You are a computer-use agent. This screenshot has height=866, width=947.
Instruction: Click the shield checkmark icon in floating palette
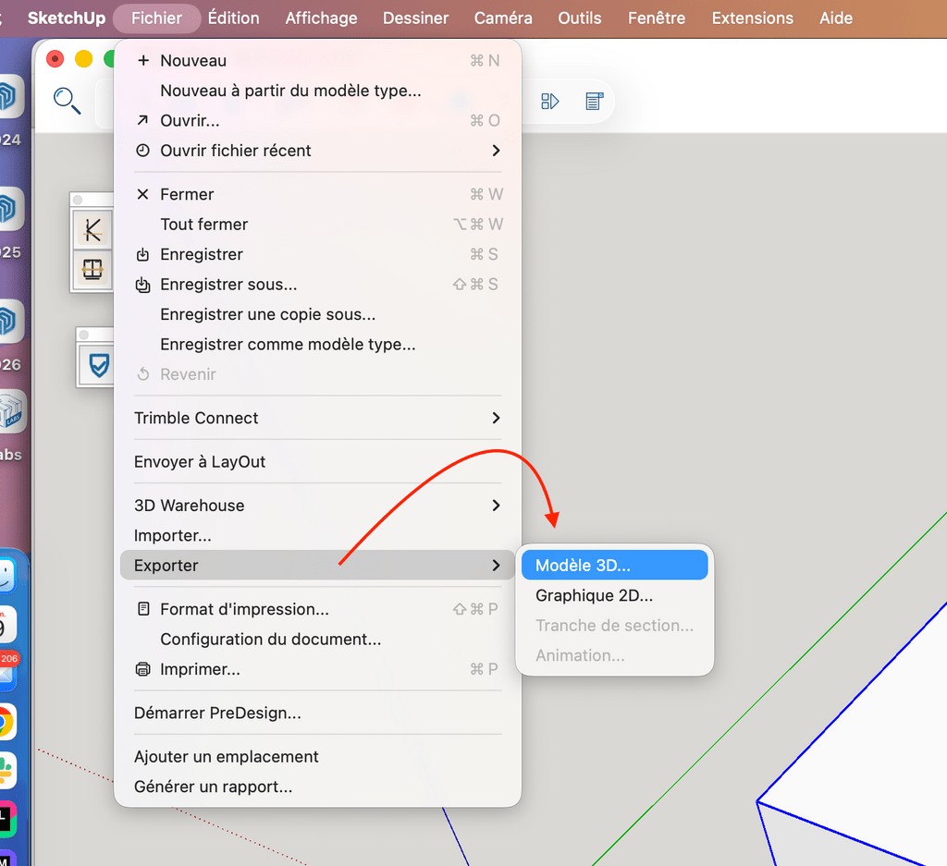pyautogui.click(x=98, y=365)
